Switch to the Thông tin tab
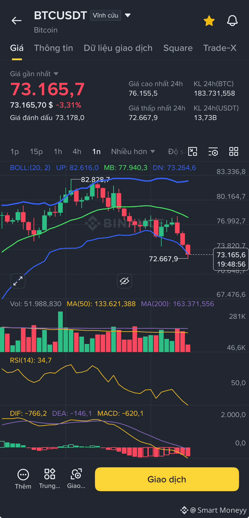The width and height of the screenshot is (249, 518). [x=54, y=48]
